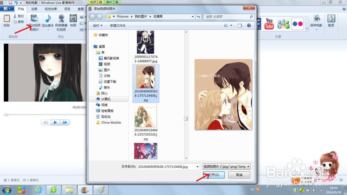The width and height of the screenshot is (347, 195).
Task: Click the Webcam video icon
Action: [x=61, y=18]
